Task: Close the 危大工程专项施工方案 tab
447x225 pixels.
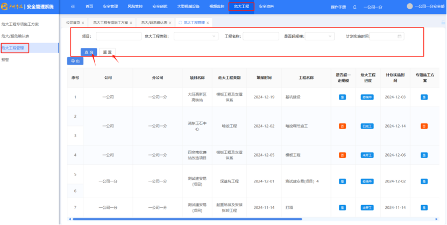Action: (132, 23)
